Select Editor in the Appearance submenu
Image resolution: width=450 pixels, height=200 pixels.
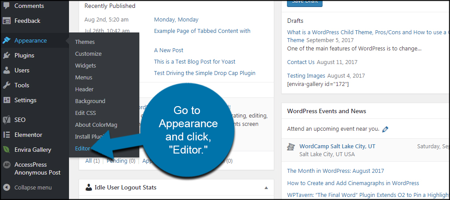(x=83, y=148)
